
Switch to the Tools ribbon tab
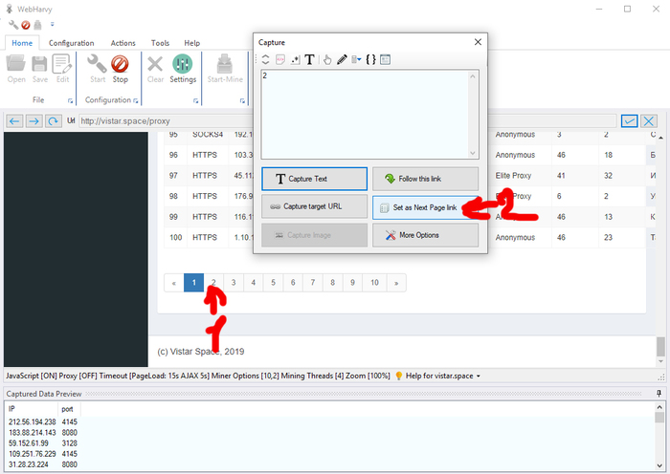point(160,43)
